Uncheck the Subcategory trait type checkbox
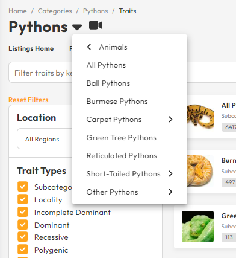Viewport: 236px width, 258px height. [x=23, y=187]
